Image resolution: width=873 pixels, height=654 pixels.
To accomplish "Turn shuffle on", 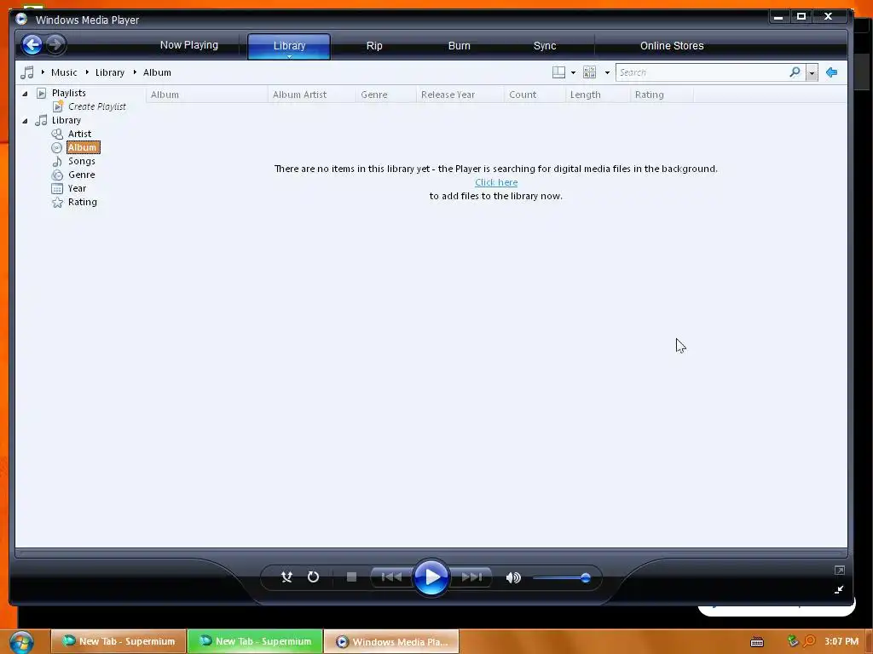I will [286, 577].
